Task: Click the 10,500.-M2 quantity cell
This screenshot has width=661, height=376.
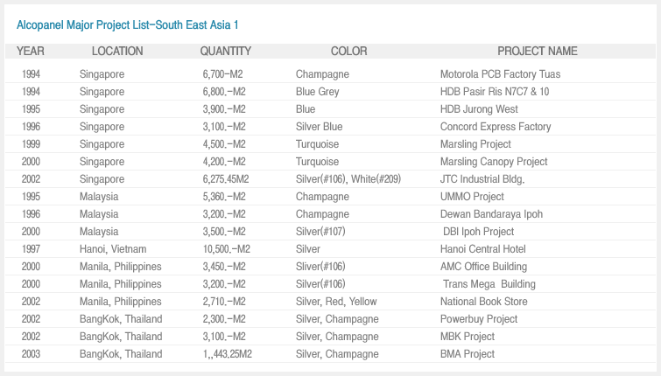Action: 226,249
